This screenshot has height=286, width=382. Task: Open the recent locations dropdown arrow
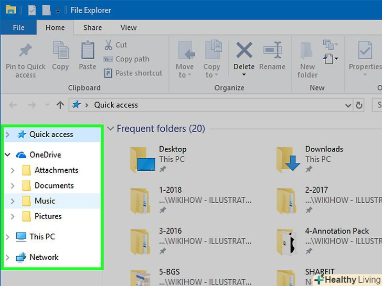click(x=47, y=105)
